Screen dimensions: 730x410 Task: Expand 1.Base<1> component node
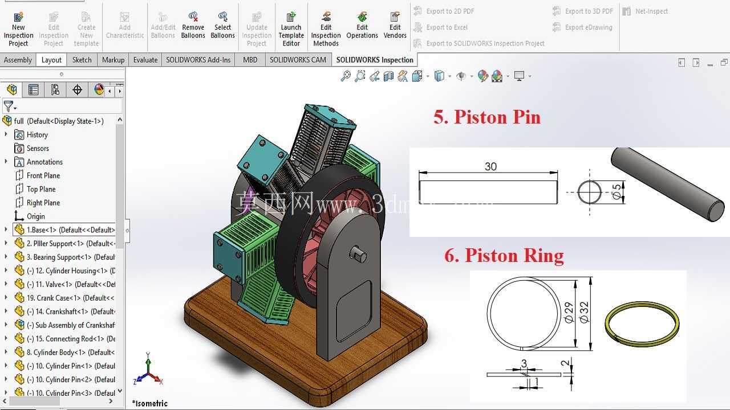pos(6,229)
